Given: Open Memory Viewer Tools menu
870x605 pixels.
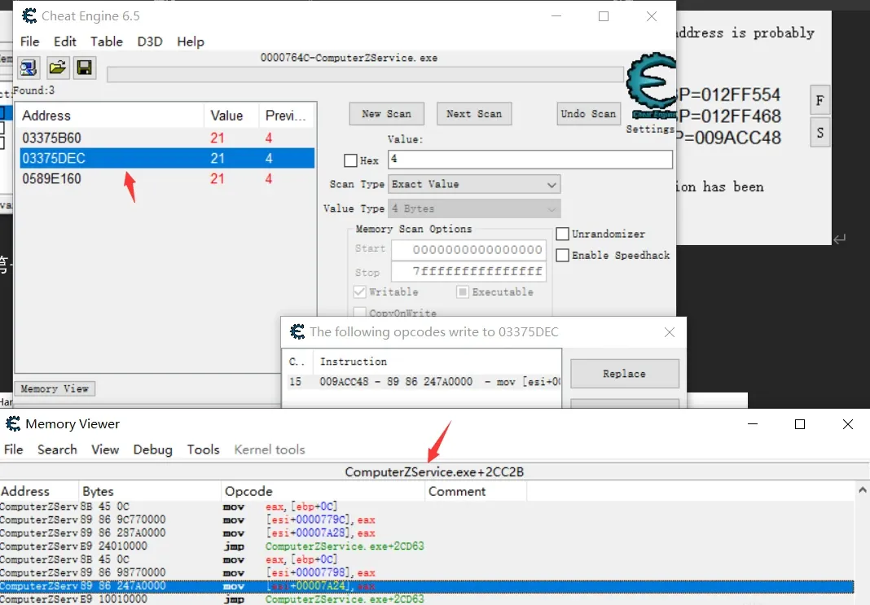Looking at the screenshot, I should (x=203, y=449).
